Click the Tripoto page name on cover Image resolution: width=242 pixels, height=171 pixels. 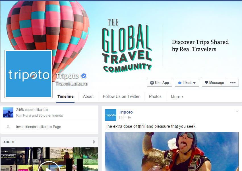coord(67,76)
